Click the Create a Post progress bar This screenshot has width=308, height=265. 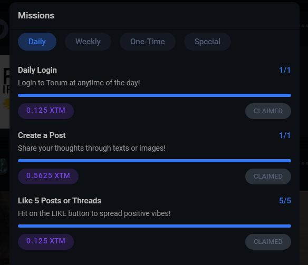[155, 161]
